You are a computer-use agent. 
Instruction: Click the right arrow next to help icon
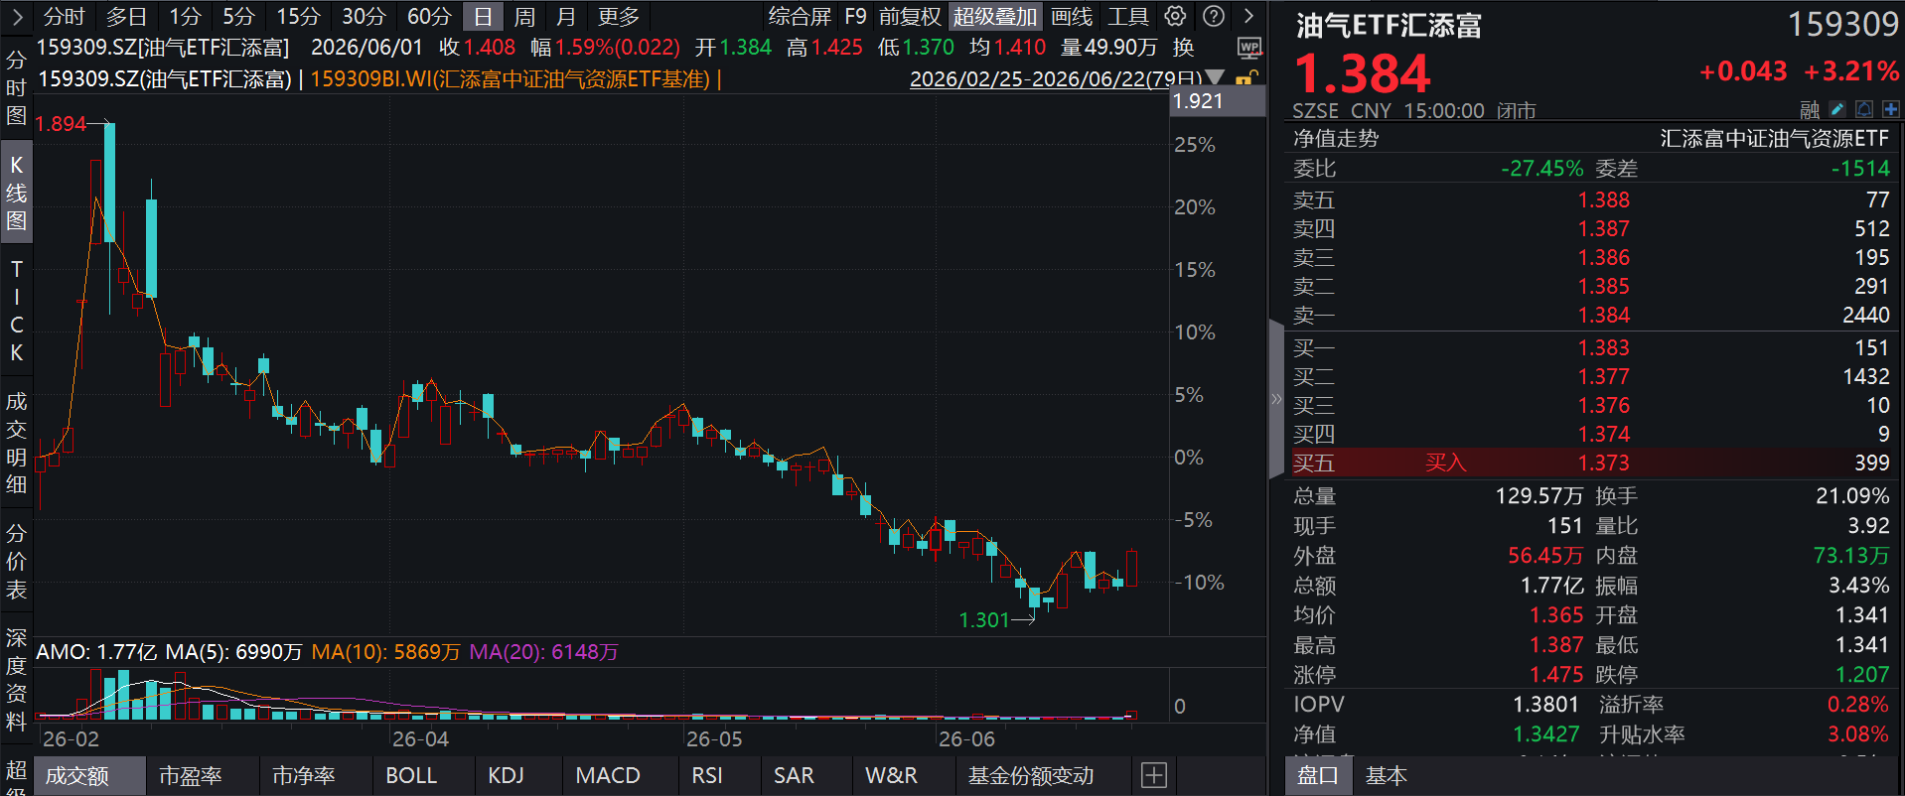[1248, 16]
